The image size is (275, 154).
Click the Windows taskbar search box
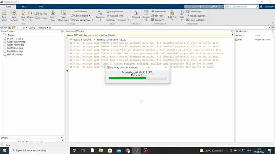(39, 150)
